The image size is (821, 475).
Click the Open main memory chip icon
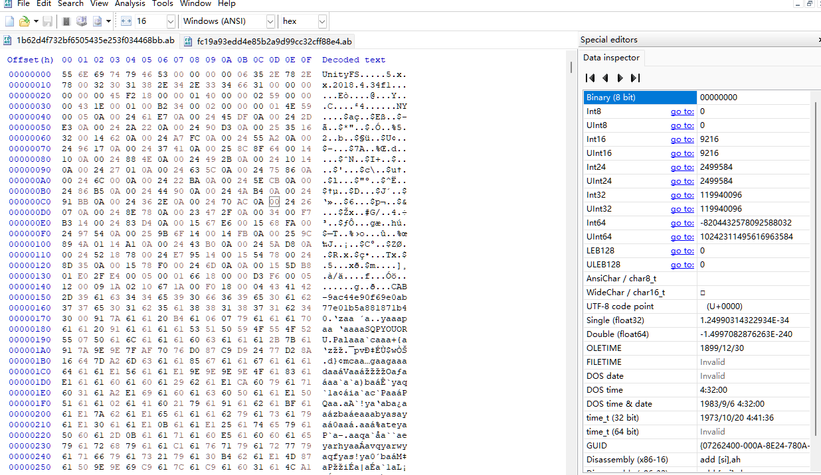[66, 21]
